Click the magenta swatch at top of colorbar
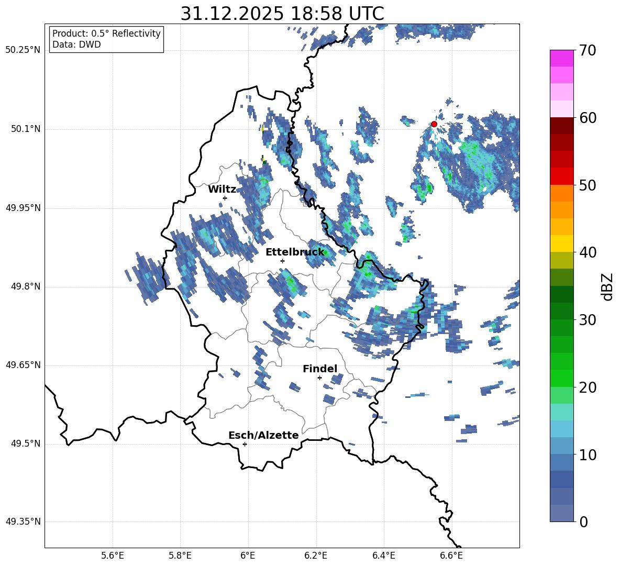Image resolution: width=620 pixels, height=566 pixels. click(x=562, y=58)
